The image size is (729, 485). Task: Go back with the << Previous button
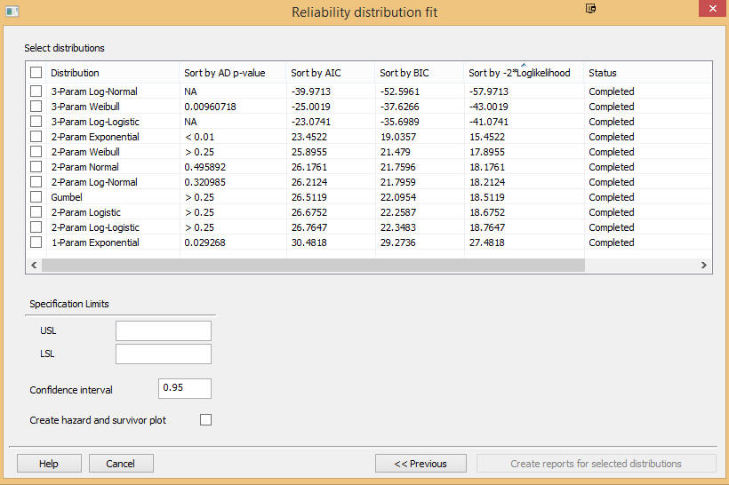(421, 464)
